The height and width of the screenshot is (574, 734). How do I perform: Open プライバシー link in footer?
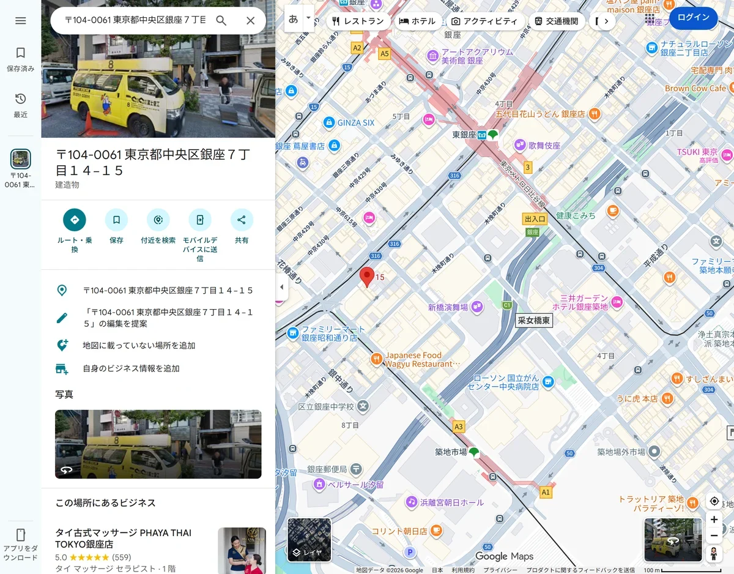(x=500, y=570)
